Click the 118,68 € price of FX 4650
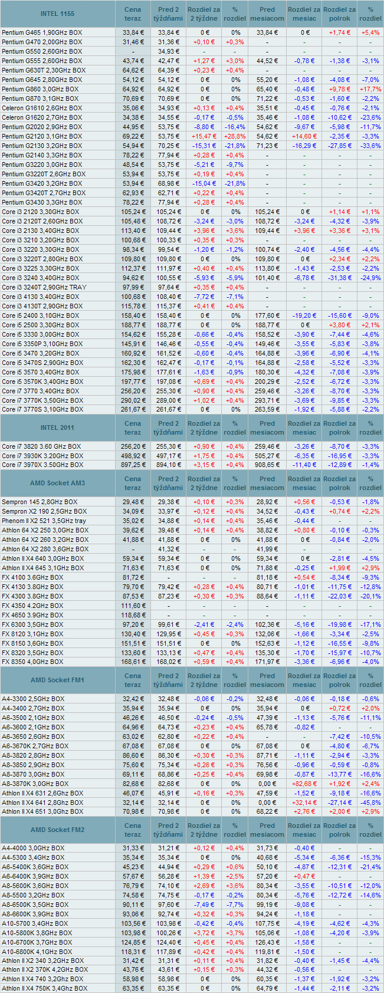The image size is (384, 993). [133, 615]
